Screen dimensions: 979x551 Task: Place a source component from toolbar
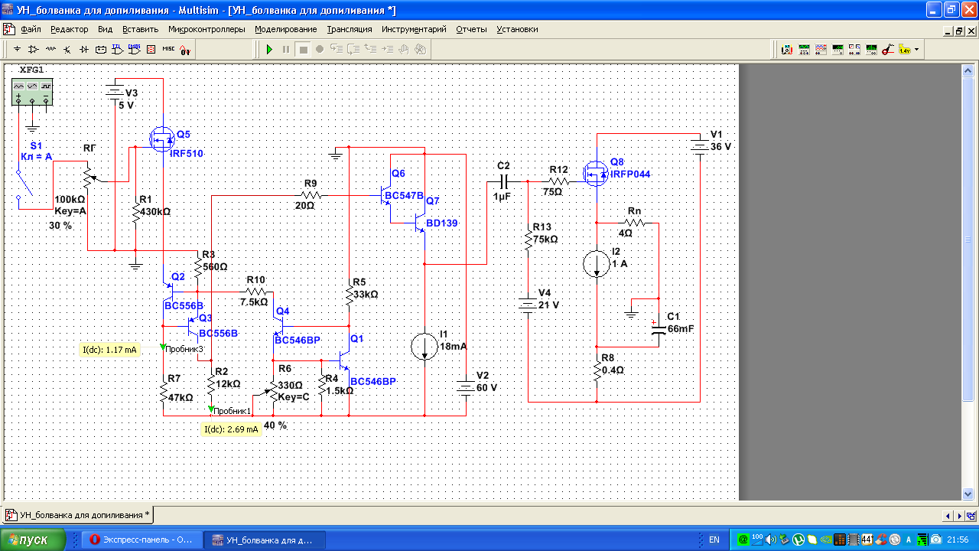click(17, 49)
